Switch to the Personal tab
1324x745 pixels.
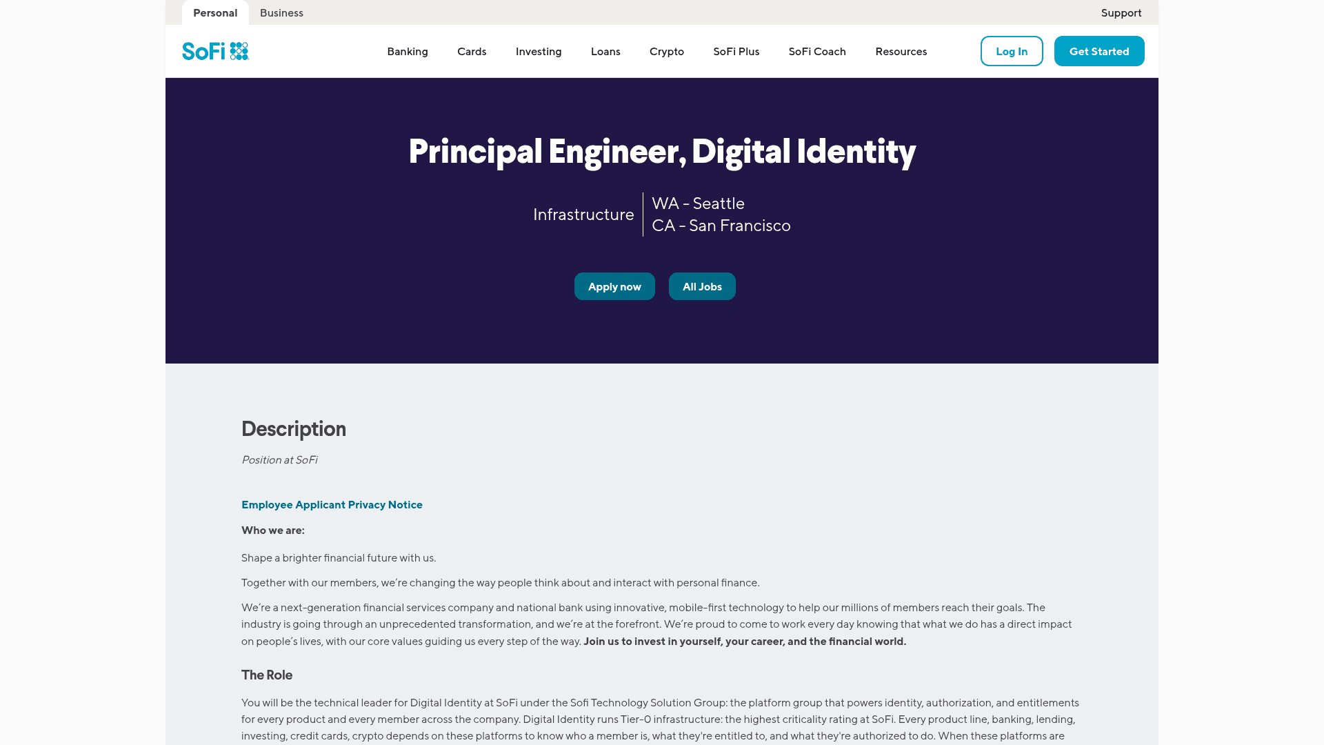coord(215,12)
